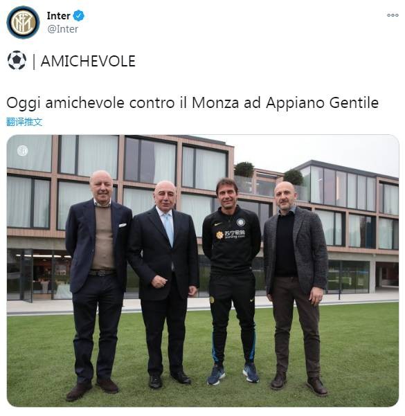This screenshot has height=416, width=405.
Task: Open the @Inter handle link
Action: [x=62, y=29]
